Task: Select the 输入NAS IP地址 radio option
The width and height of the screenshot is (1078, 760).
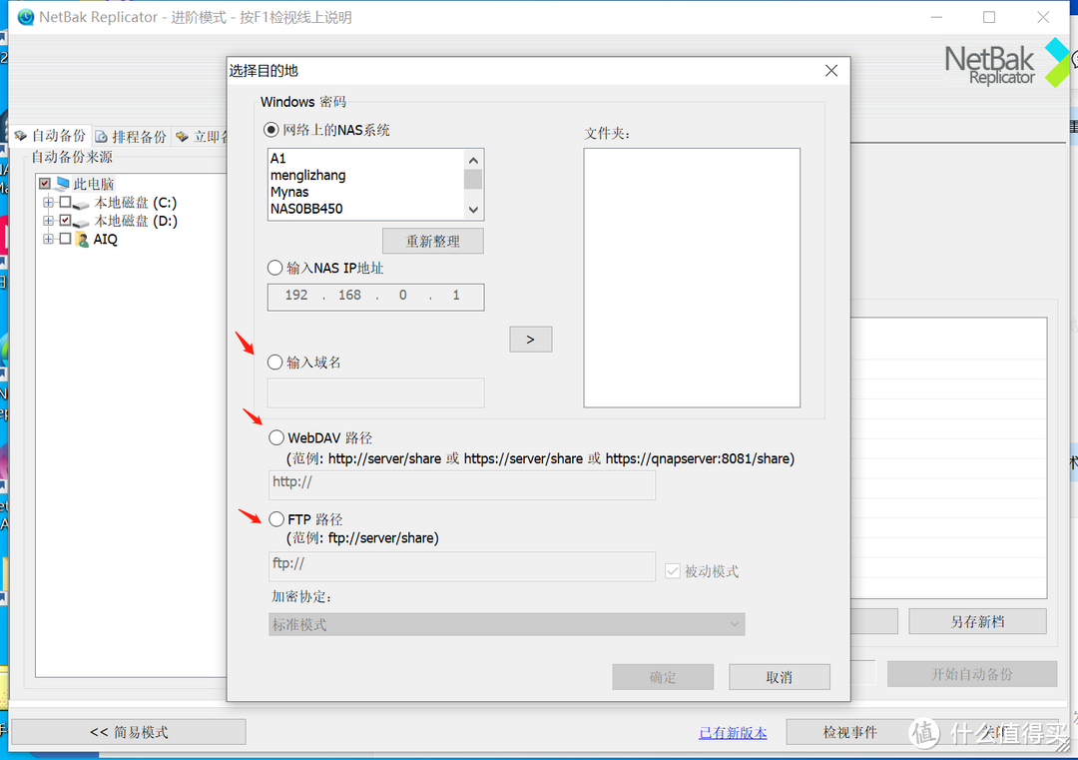Action: (x=275, y=268)
